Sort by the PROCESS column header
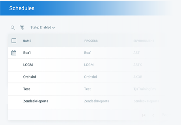Image resolution: width=181 pixels, height=125 pixels. point(91,41)
